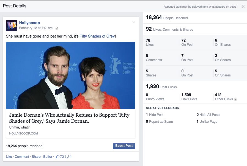Open the Jamie Dornan article image

click(x=71, y=76)
